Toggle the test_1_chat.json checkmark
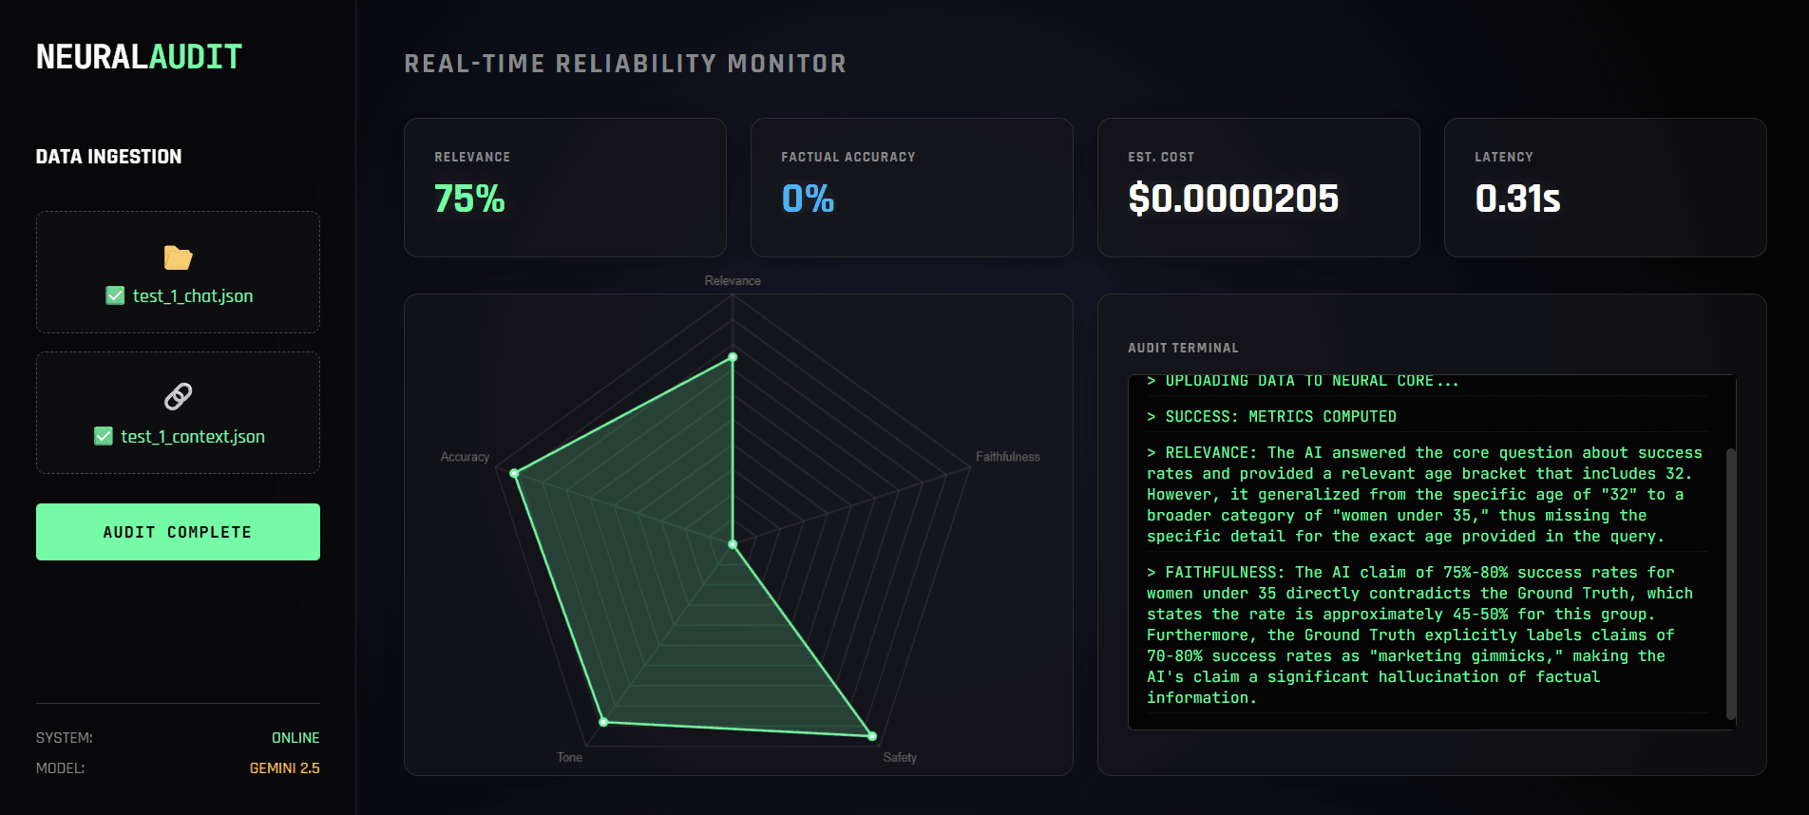This screenshot has width=1809, height=815. 115,295
